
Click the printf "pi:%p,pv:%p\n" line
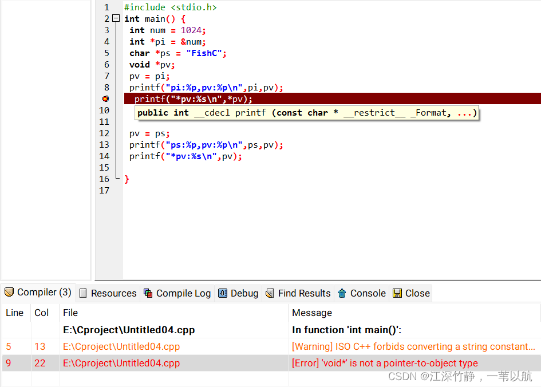point(206,88)
